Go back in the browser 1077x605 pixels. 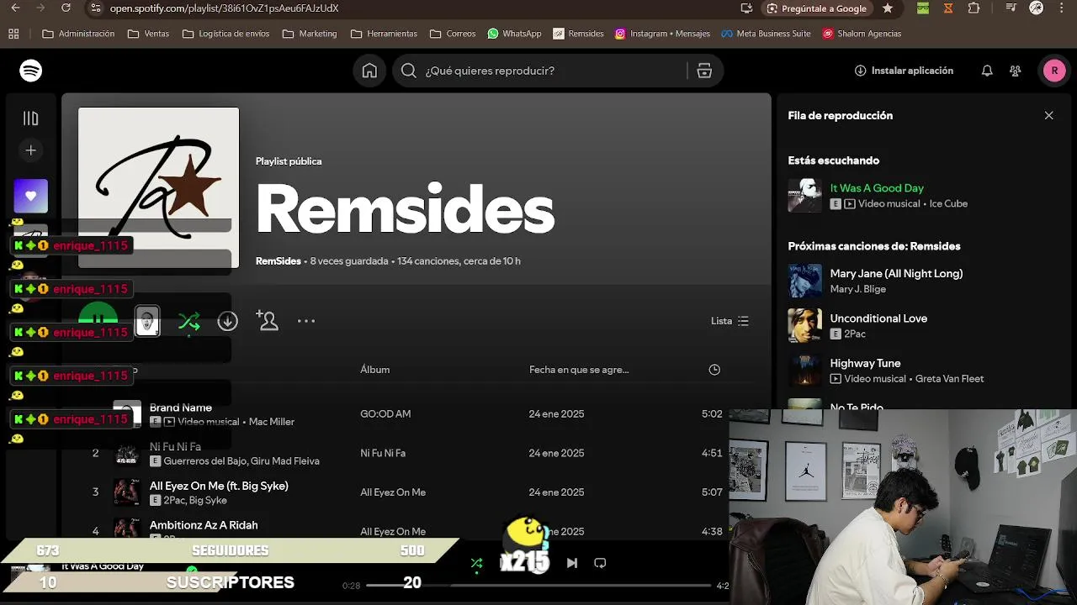(15, 8)
